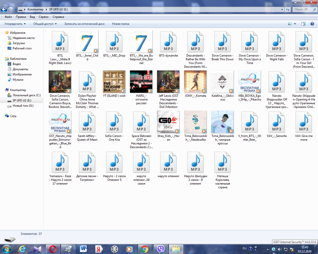Select Stray_Kids_-_Haven file
318x254 pixels.
point(168,126)
